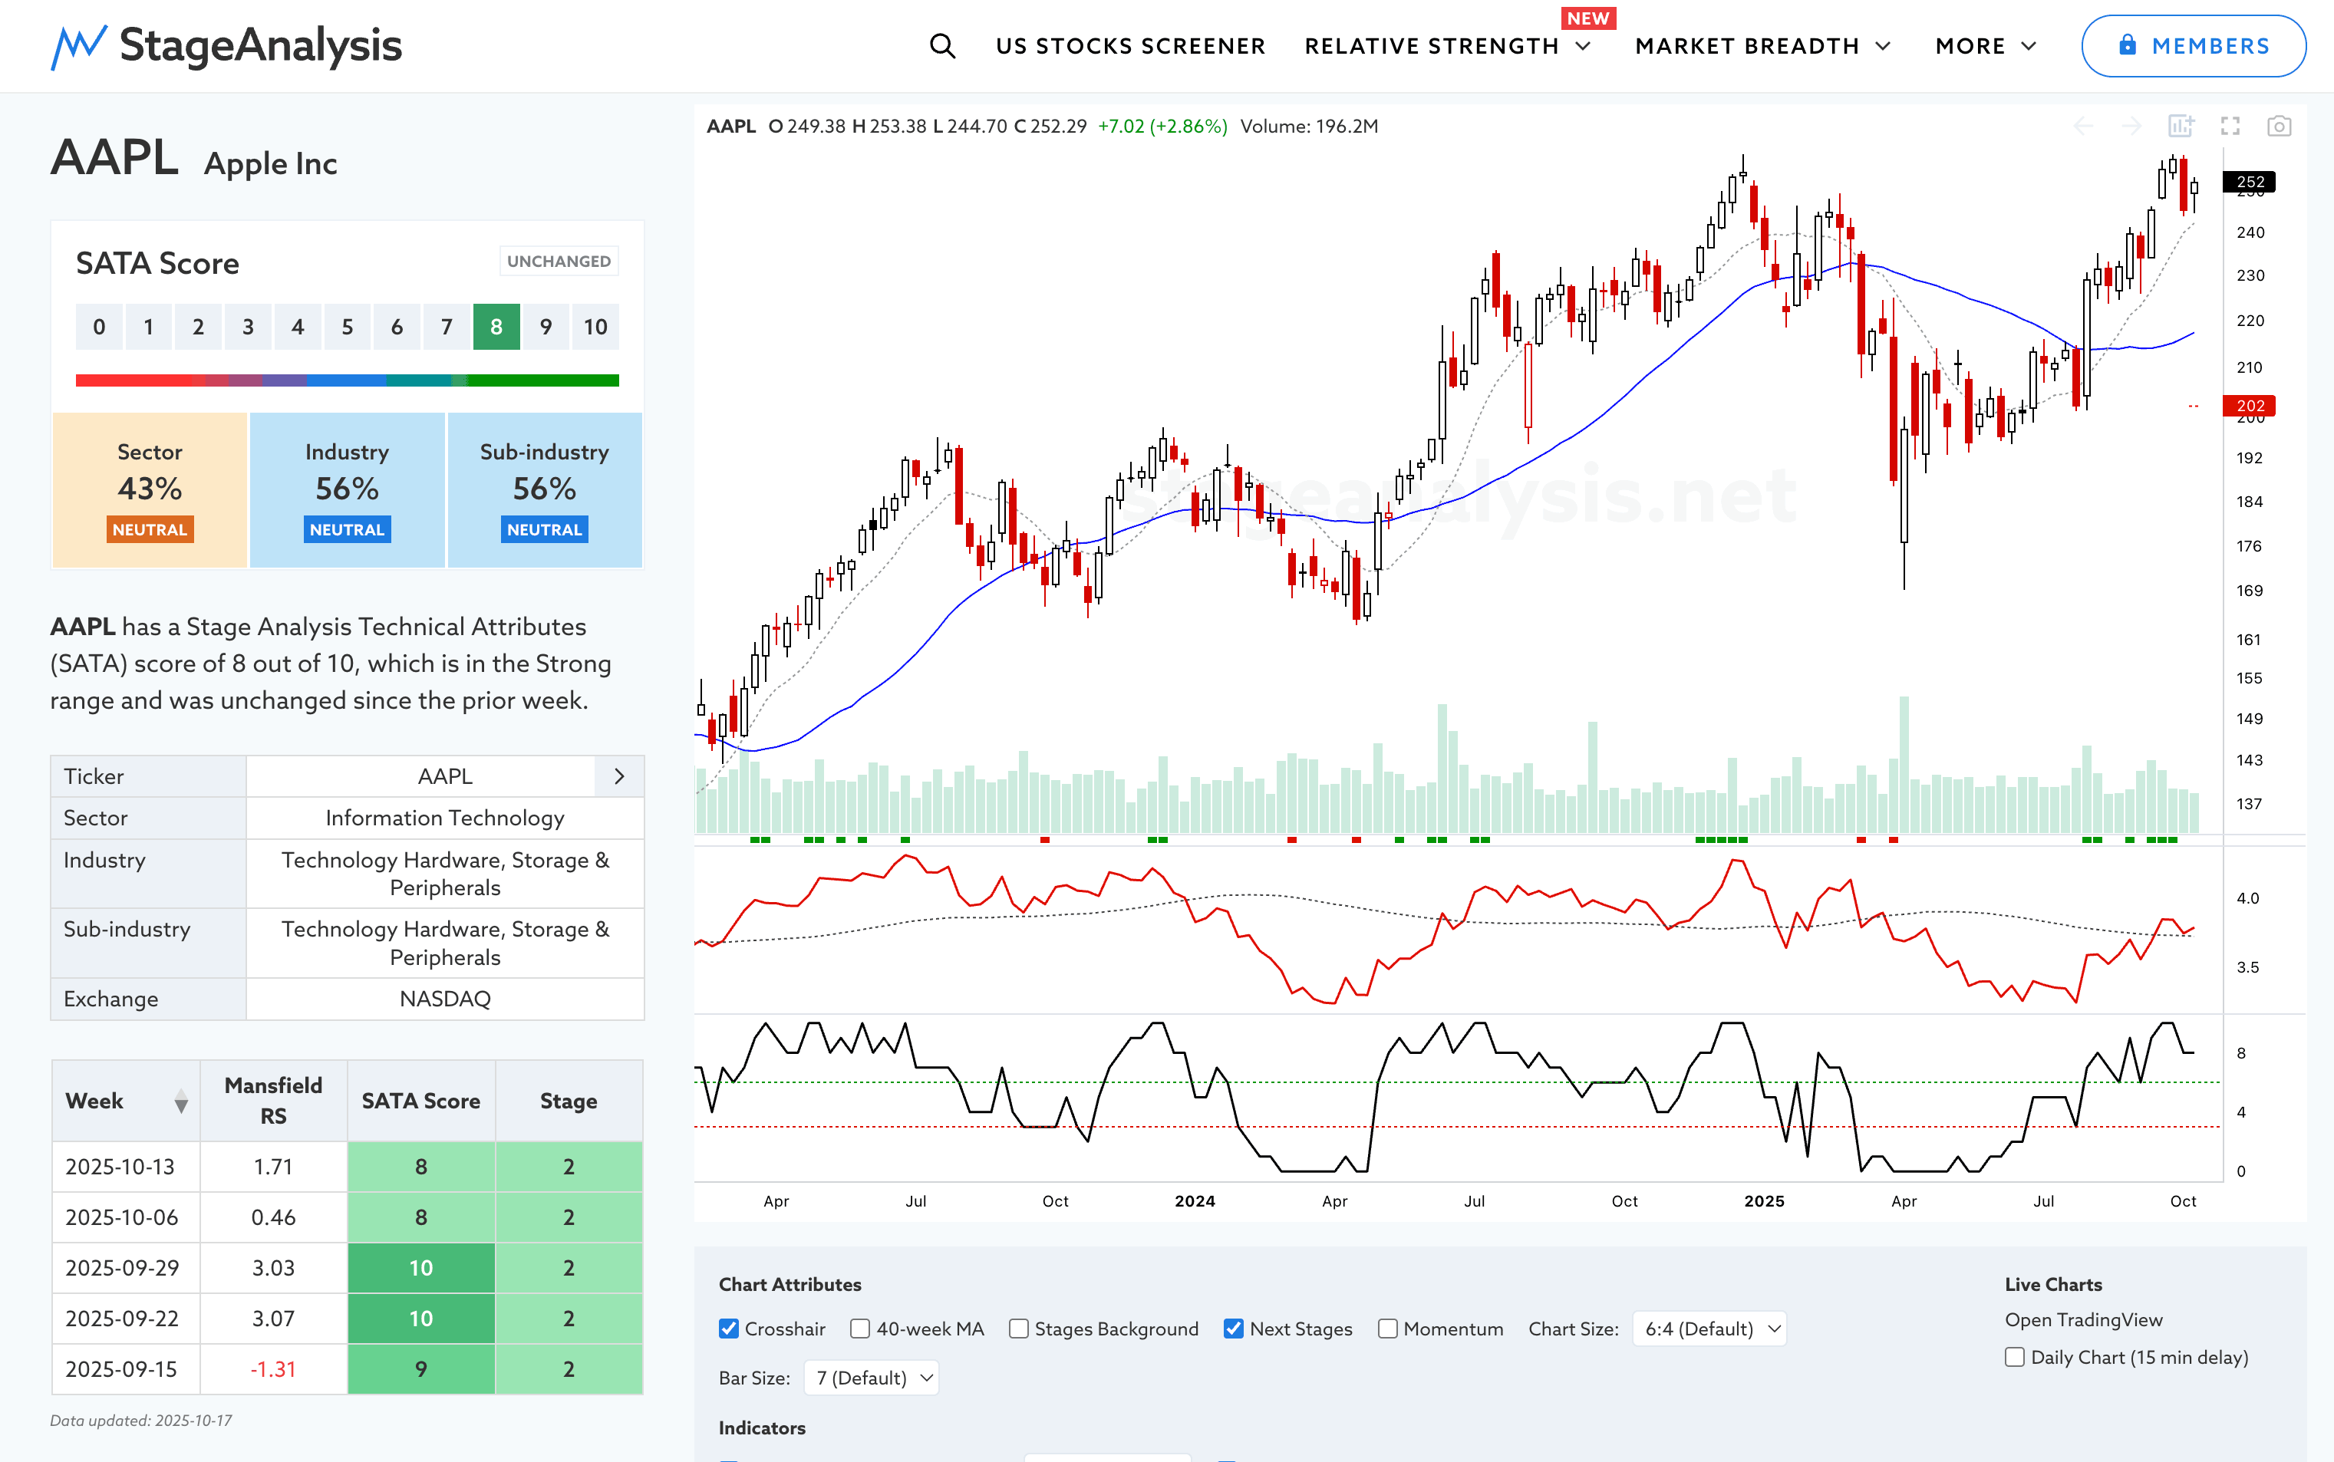Click the add chart indicator icon
Screen dimensions: 2334x1462
(2181, 126)
